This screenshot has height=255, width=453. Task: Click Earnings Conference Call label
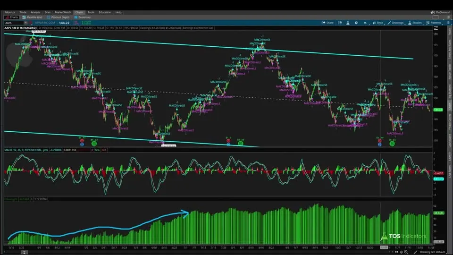tap(198, 28)
